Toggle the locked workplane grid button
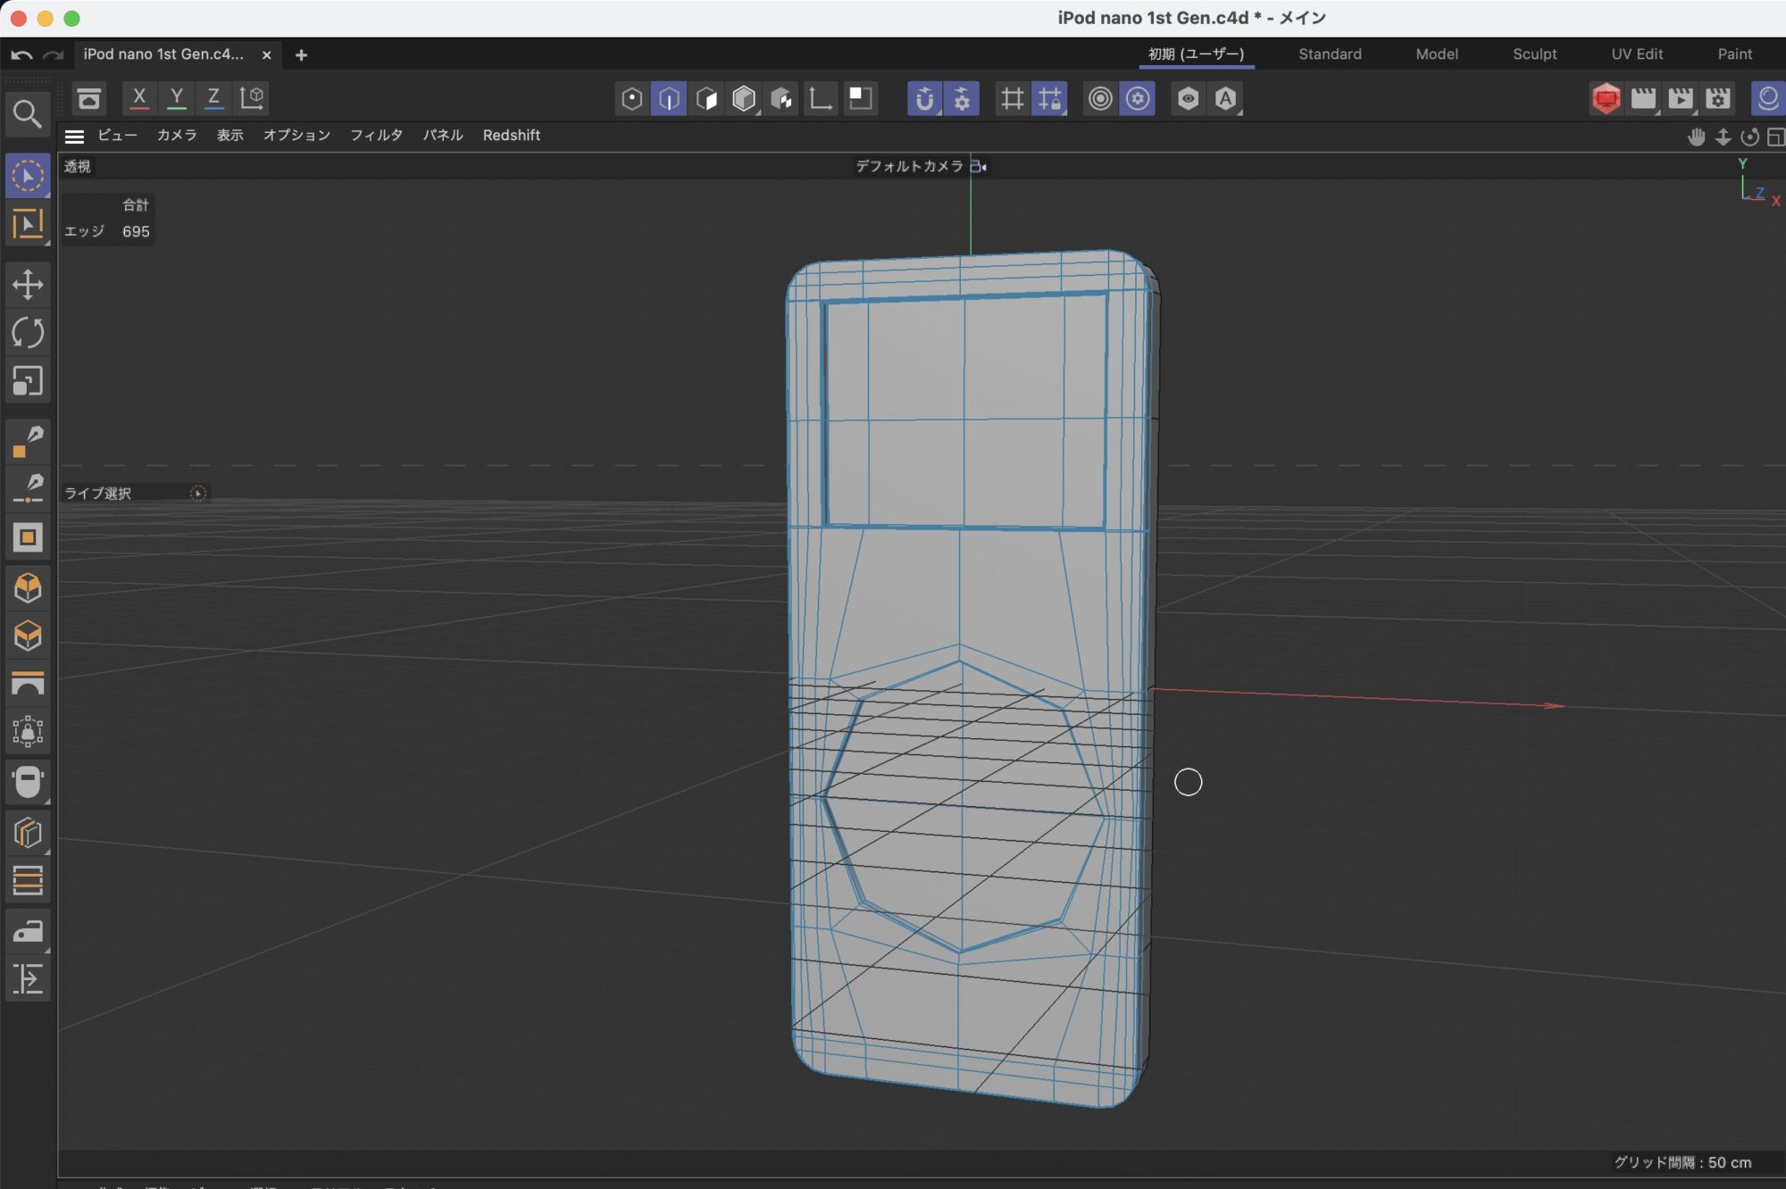 point(1049,98)
